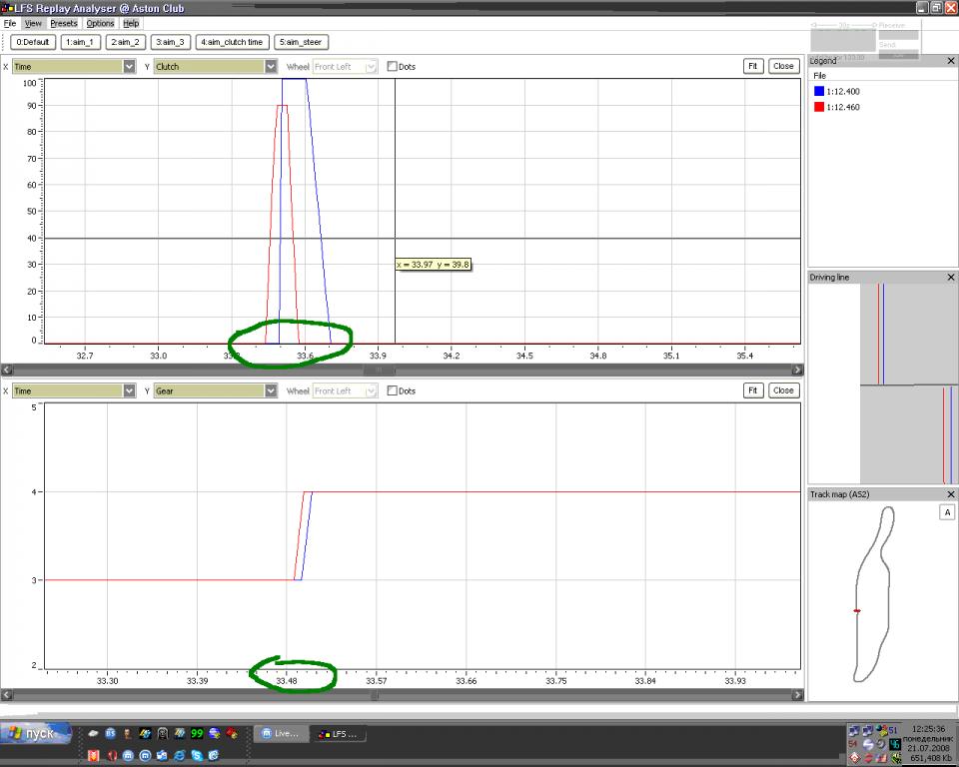Launch the red cube quick launch icon

232,733
